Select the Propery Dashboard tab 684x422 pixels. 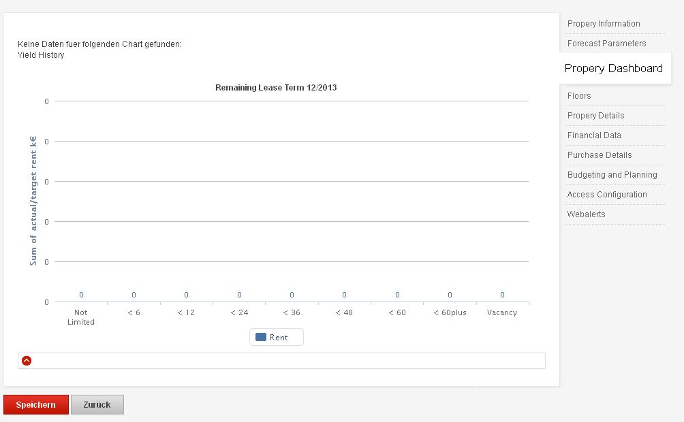[613, 68]
